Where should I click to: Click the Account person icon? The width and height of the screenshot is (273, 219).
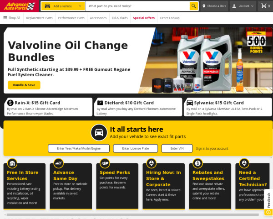tap(234, 6)
